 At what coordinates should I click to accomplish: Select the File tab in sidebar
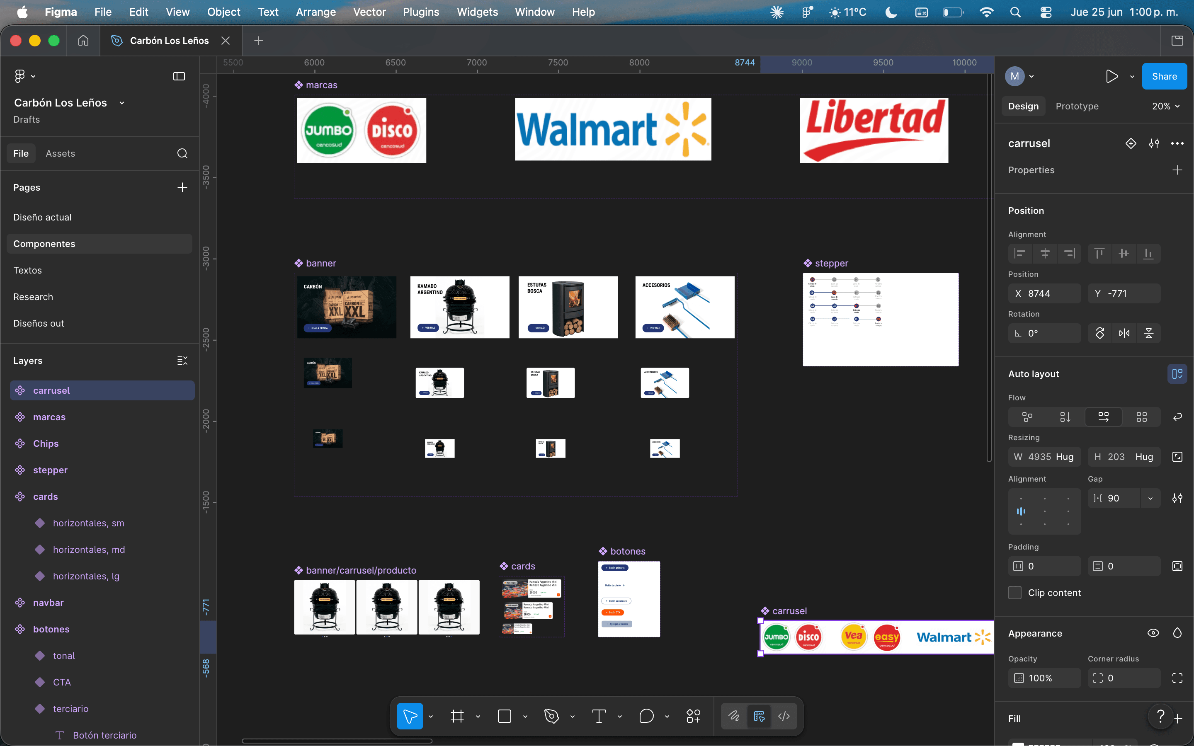point(21,153)
